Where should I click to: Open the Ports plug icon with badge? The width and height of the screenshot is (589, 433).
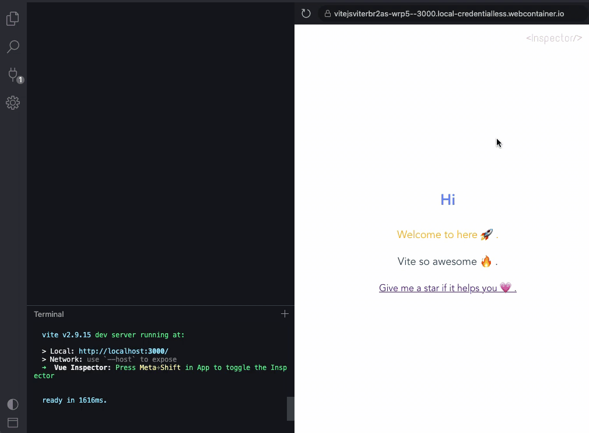14,75
